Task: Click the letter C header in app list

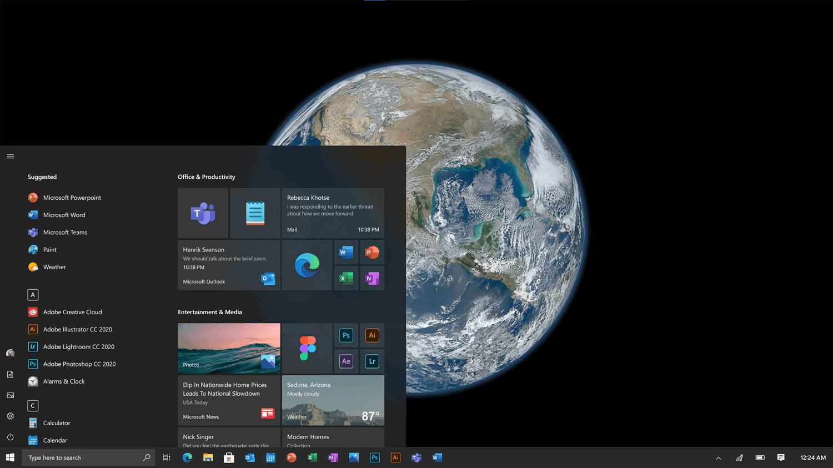Action: click(x=33, y=406)
